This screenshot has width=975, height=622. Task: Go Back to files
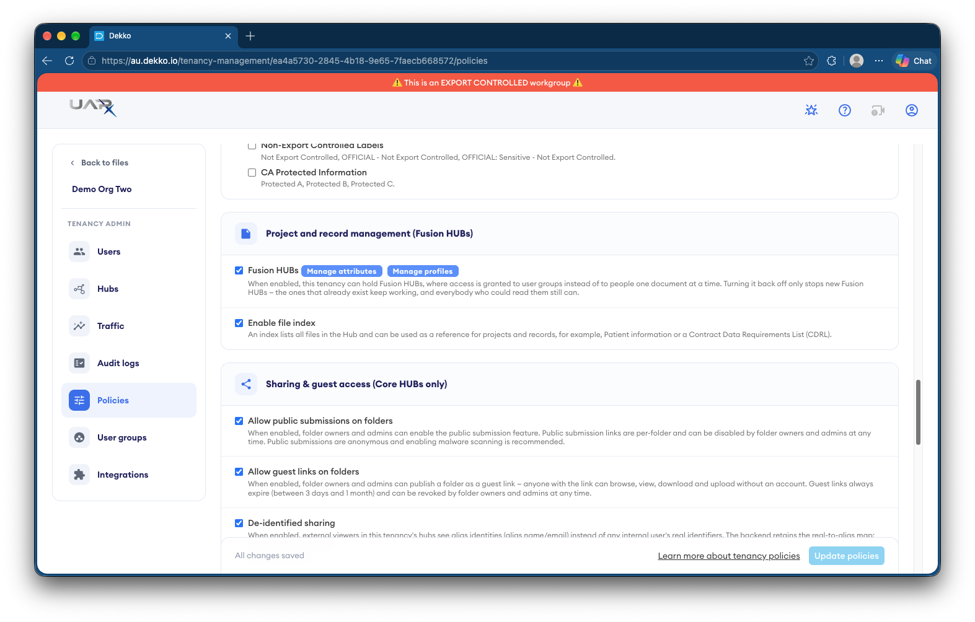(x=99, y=162)
